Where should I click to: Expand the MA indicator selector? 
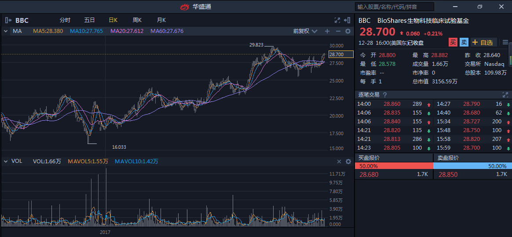click(6, 31)
